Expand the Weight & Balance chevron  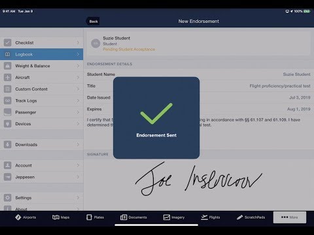pos(78,66)
